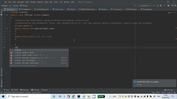Open the Build tool window
This screenshot has width=177, height=99.
[x=45, y=90]
